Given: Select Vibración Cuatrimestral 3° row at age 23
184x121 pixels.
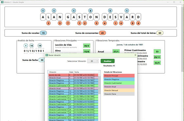Looking at the screenshot, I should point(73,104).
